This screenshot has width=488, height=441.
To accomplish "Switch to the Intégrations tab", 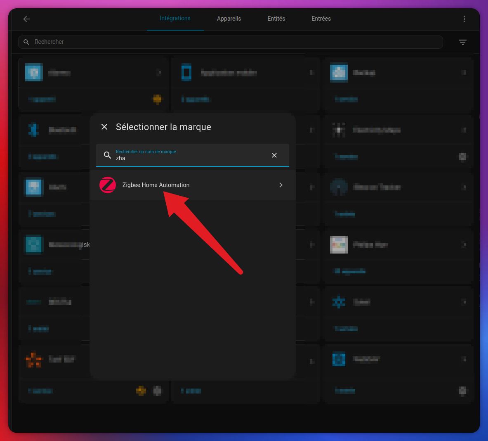I will coord(175,19).
